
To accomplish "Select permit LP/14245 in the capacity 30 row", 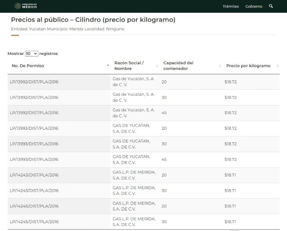I will (34, 222).
